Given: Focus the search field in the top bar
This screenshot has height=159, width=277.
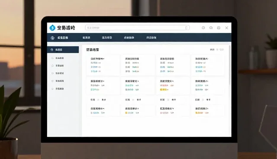Looking at the screenshot, I should click(137, 28).
